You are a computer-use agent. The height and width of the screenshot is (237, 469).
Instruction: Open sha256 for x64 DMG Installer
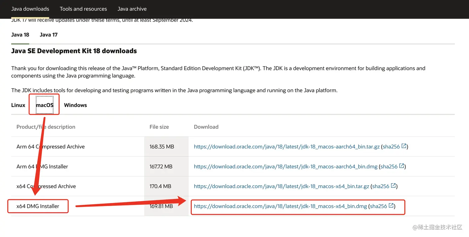[378, 206]
